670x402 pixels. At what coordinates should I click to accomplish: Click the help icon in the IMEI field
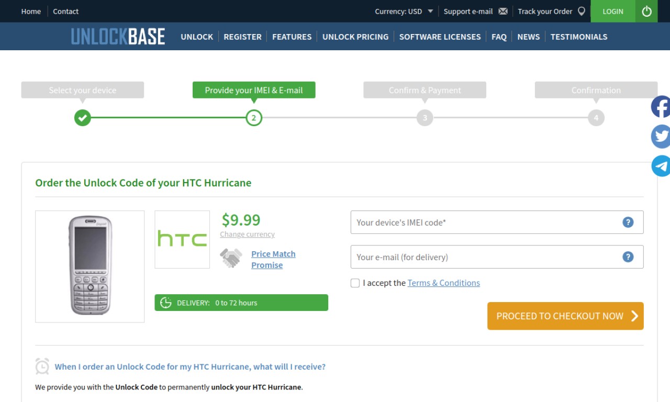pos(628,222)
